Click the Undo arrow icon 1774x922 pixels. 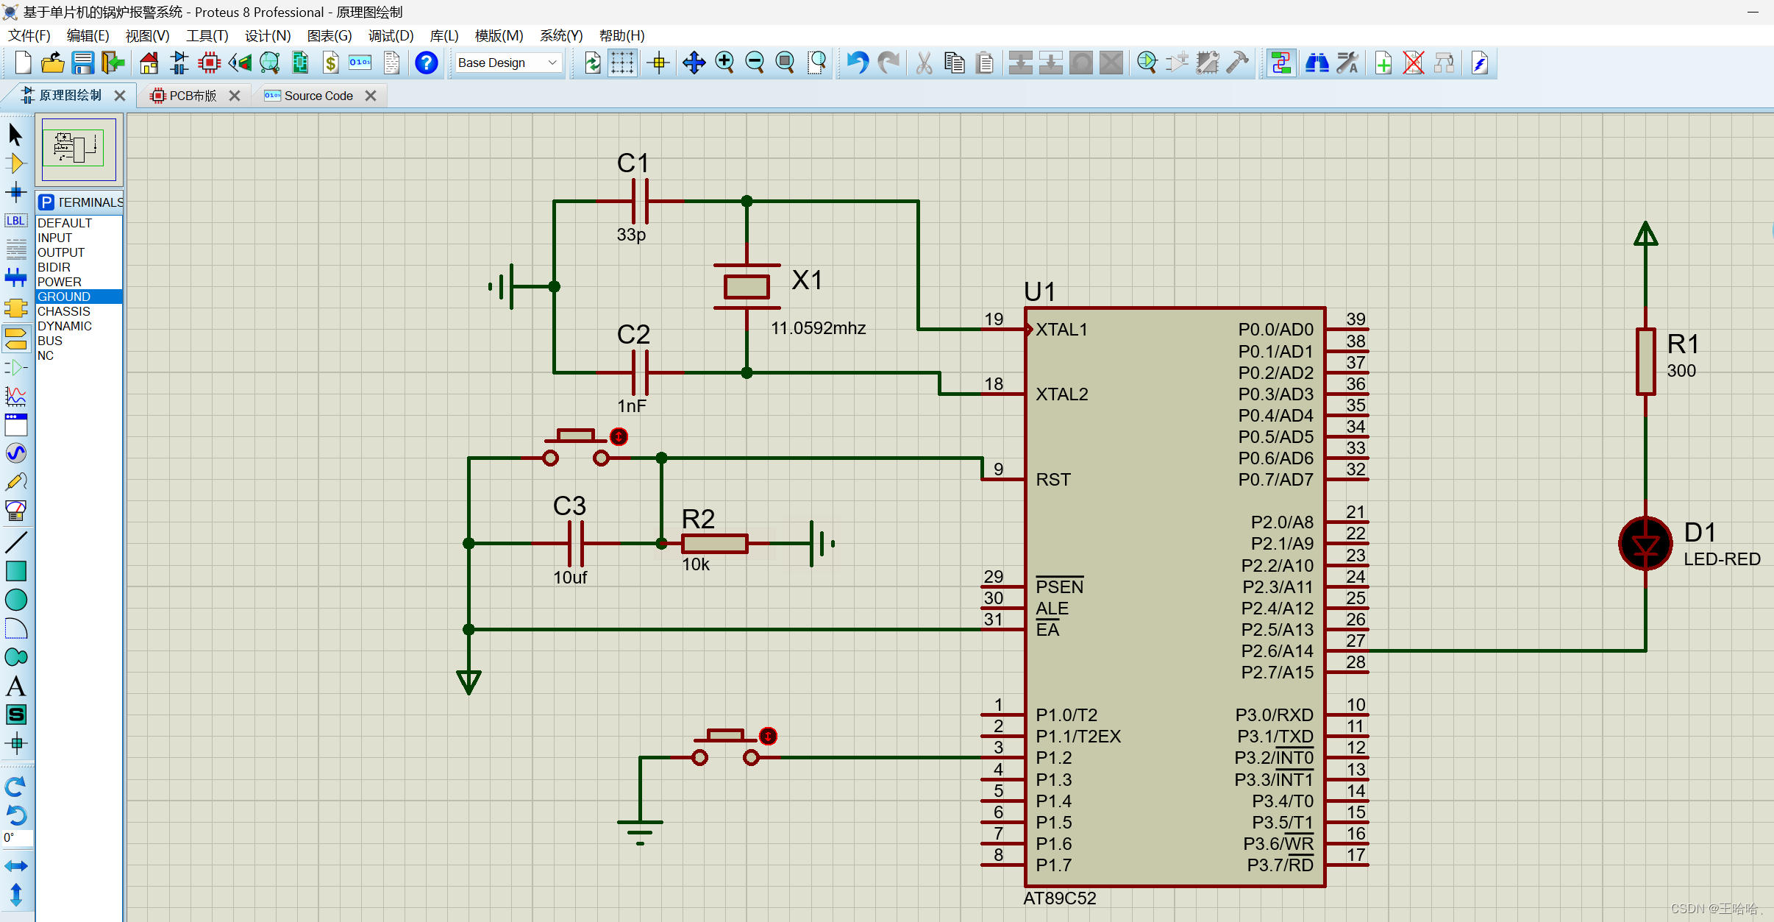point(858,63)
